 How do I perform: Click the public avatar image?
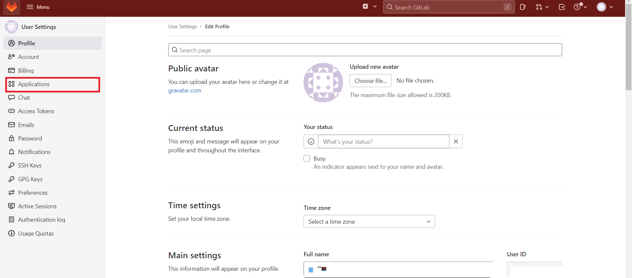tap(323, 83)
